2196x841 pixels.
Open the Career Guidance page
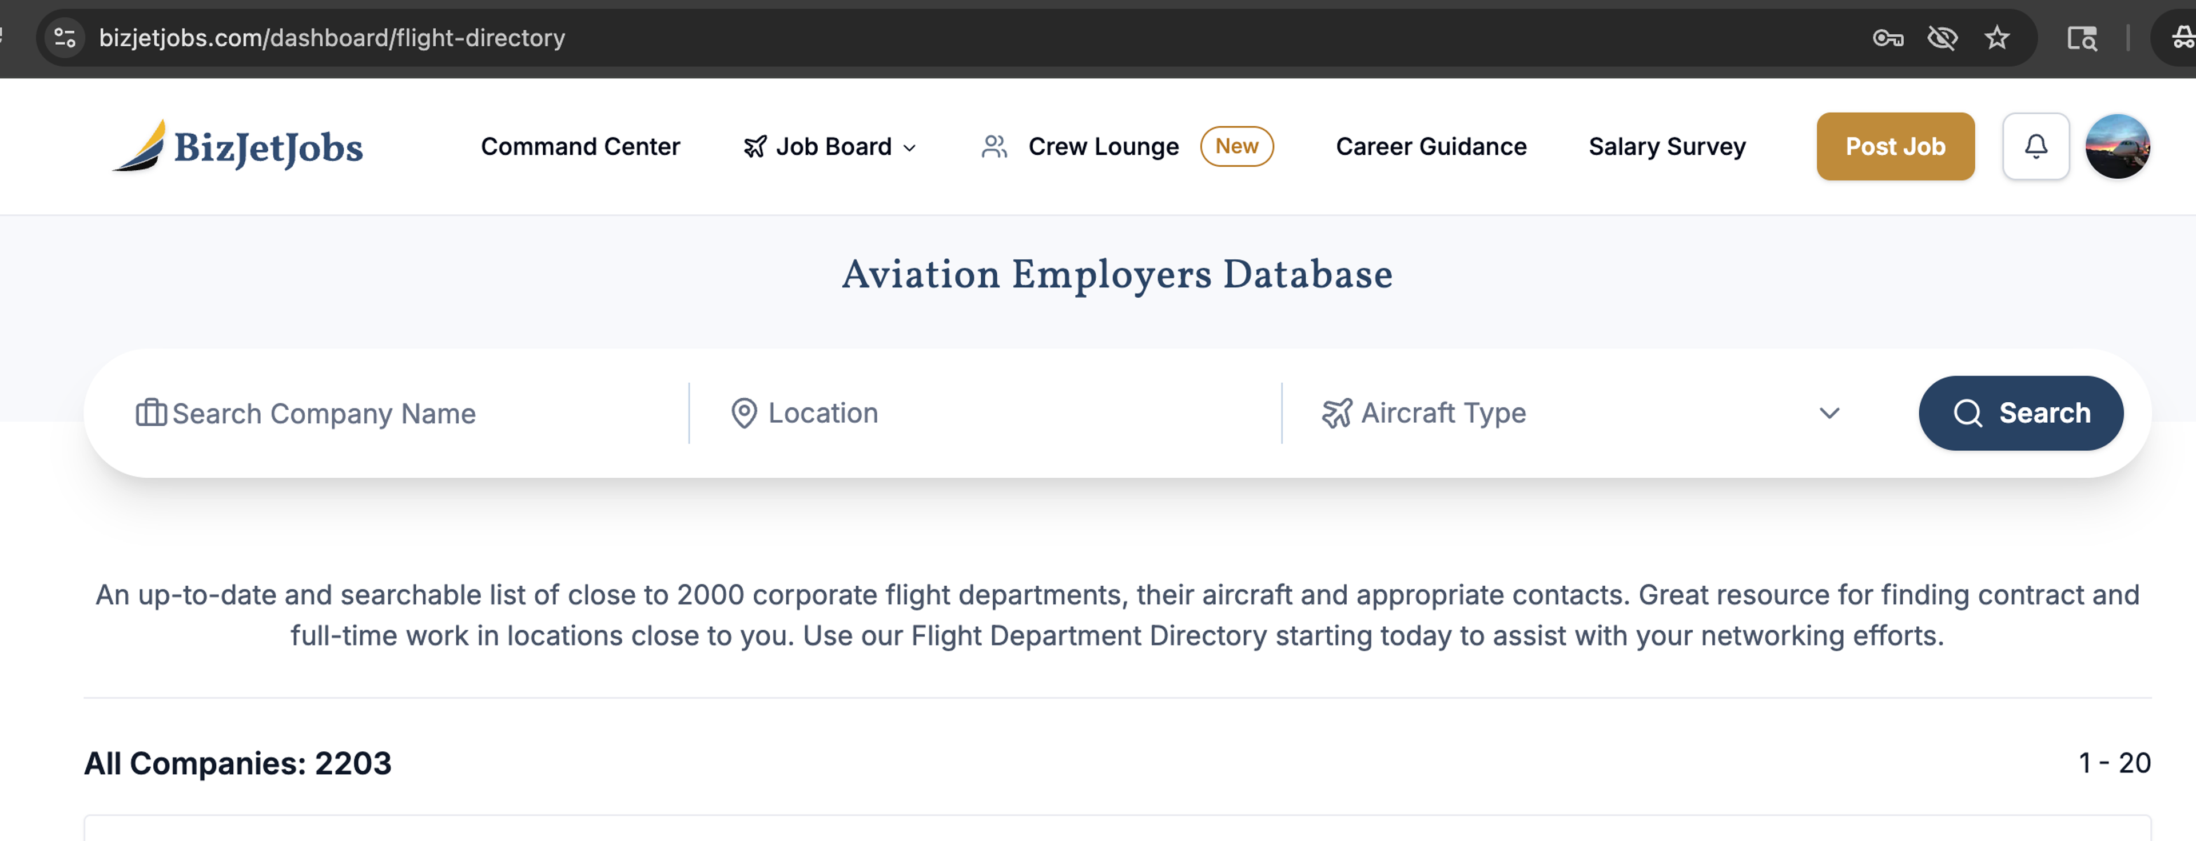1430,147
